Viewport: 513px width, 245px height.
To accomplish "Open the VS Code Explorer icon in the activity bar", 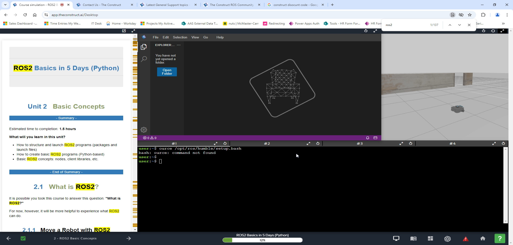I will click(x=144, y=47).
